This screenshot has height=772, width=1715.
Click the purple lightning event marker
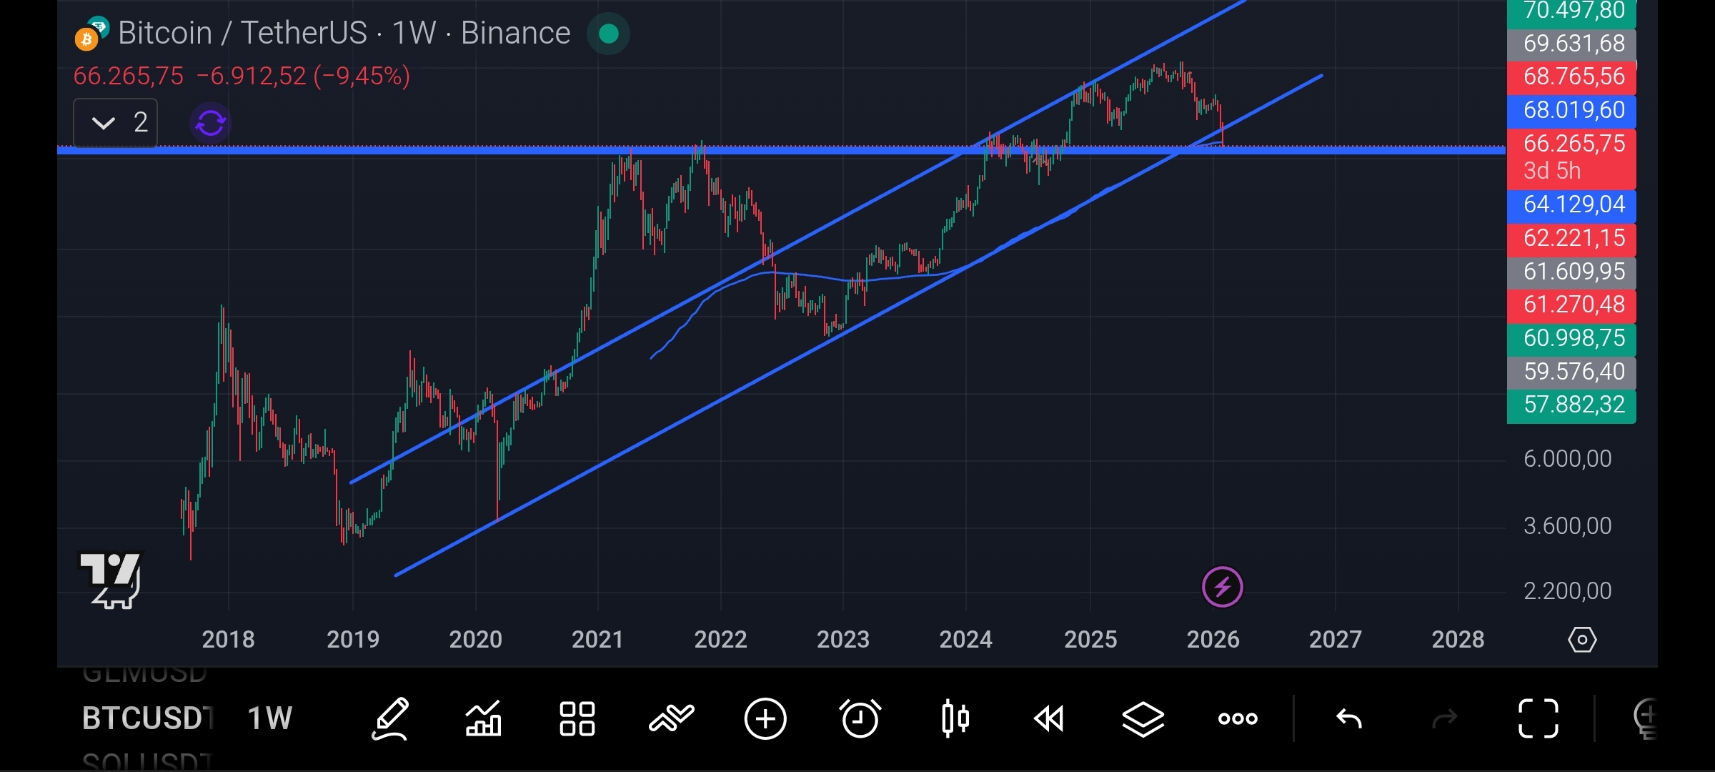(x=1222, y=587)
